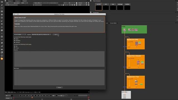Open the viewer 2D/3D mode dropdown
Screen dimensions: 178x100
point(72,3)
